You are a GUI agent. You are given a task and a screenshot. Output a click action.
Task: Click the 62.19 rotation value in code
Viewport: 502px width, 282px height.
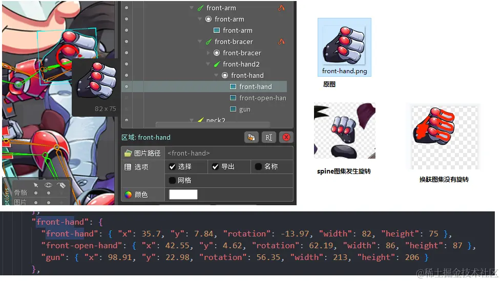(321, 246)
